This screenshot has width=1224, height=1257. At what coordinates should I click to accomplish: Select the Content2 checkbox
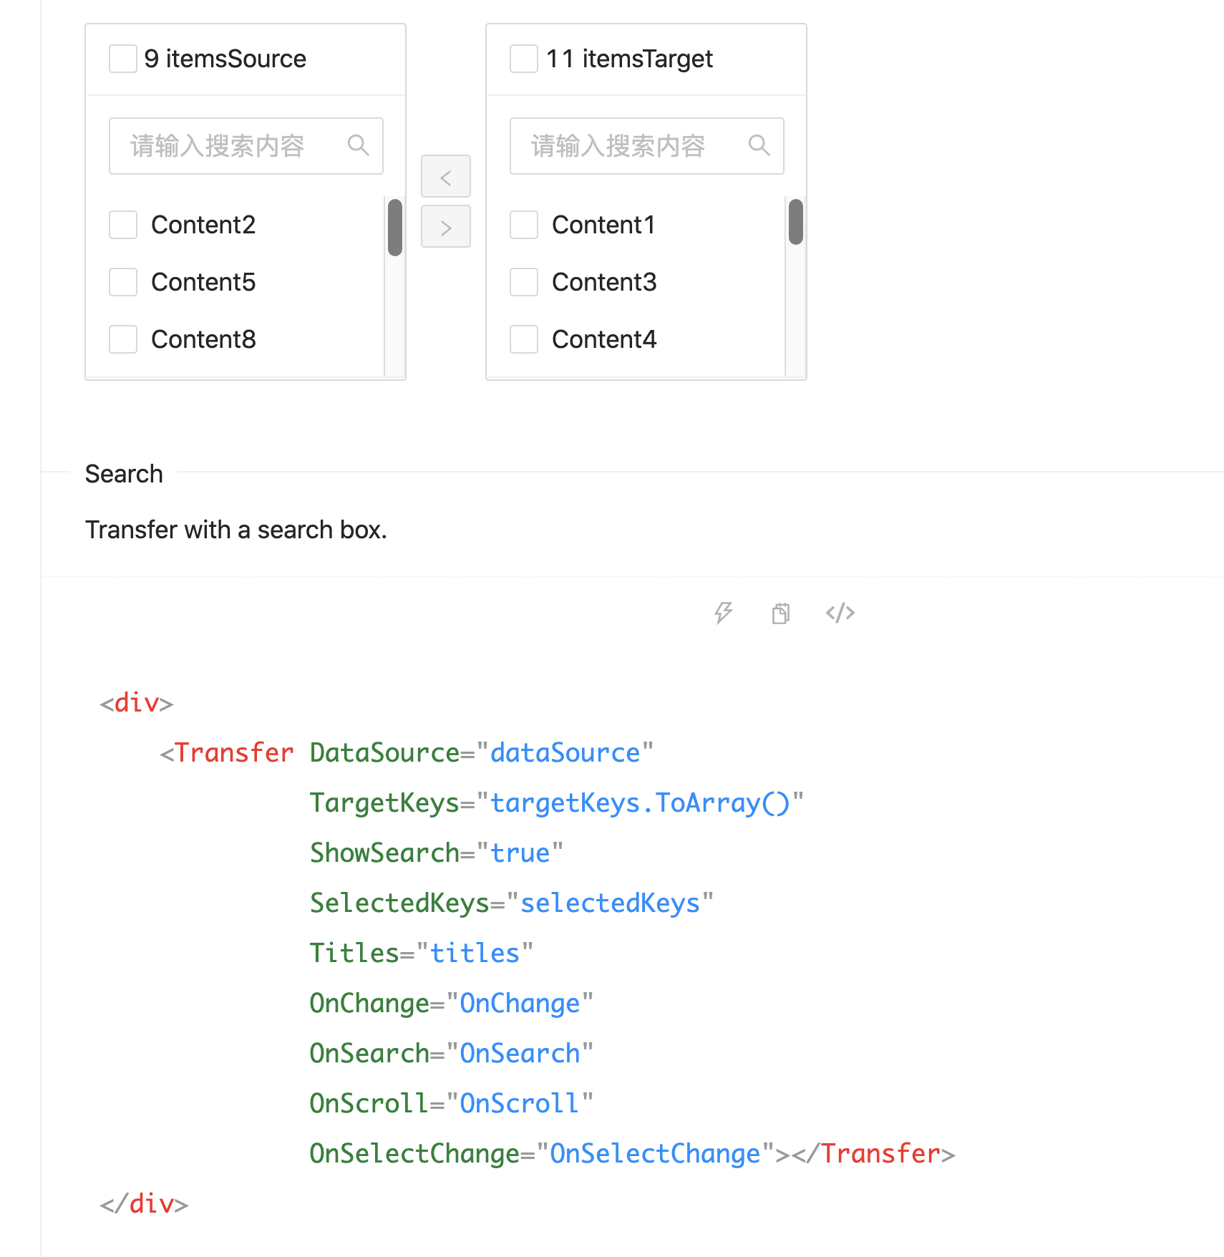122,224
